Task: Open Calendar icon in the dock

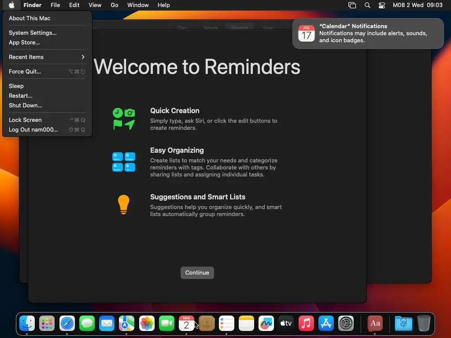Action: [186, 323]
